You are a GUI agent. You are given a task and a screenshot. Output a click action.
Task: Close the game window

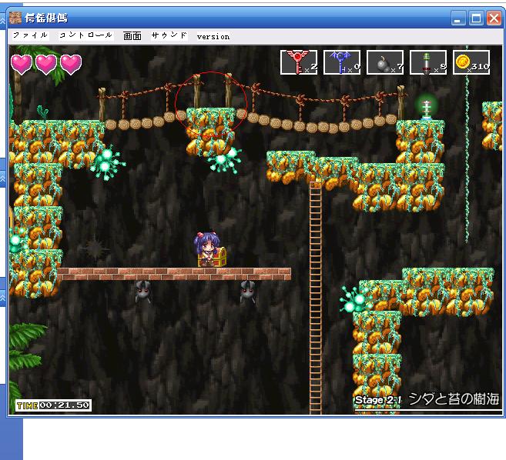494,18
